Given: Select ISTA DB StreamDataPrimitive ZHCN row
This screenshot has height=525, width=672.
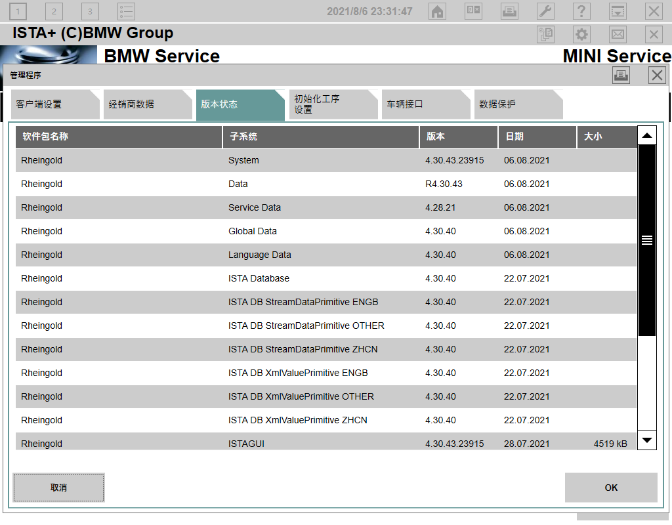Looking at the screenshot, I should point(326,349).
